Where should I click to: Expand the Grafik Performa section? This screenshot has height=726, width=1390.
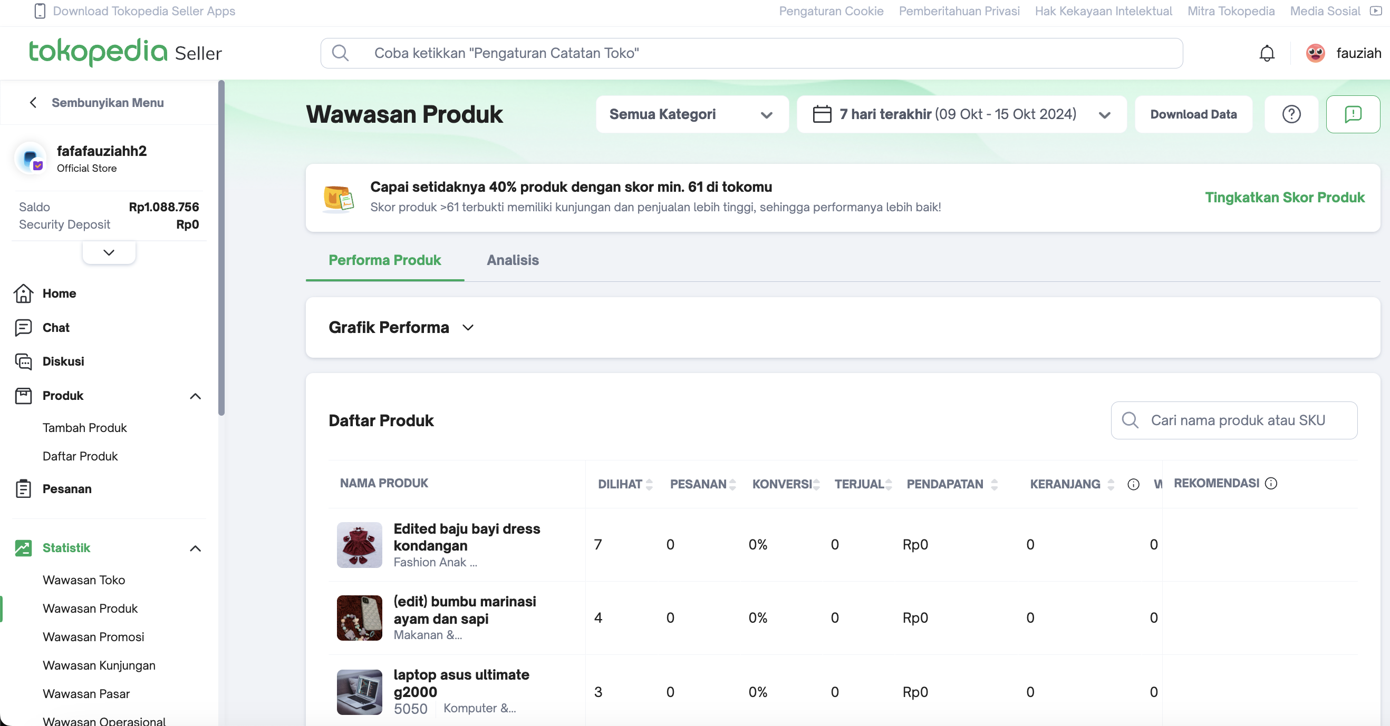[468, 328]
